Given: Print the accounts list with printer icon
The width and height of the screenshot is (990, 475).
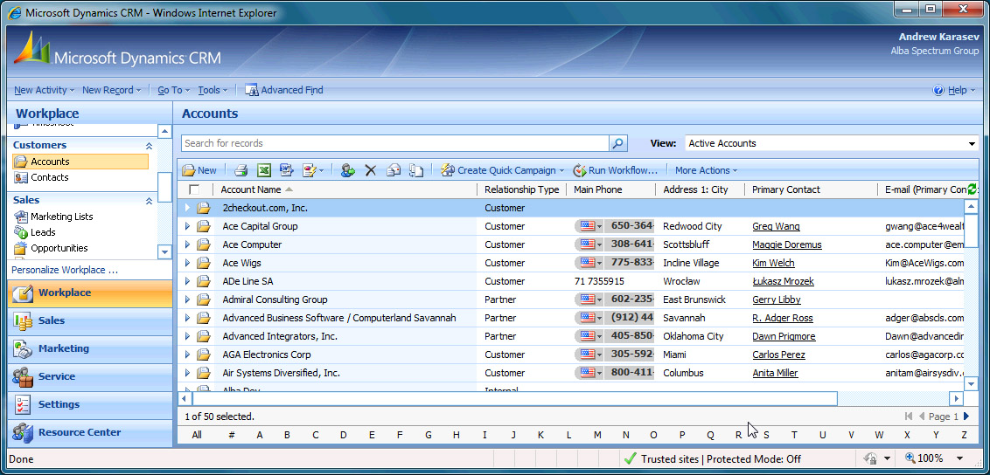Looking at the screenshot, I should click(x=241, y=170).
